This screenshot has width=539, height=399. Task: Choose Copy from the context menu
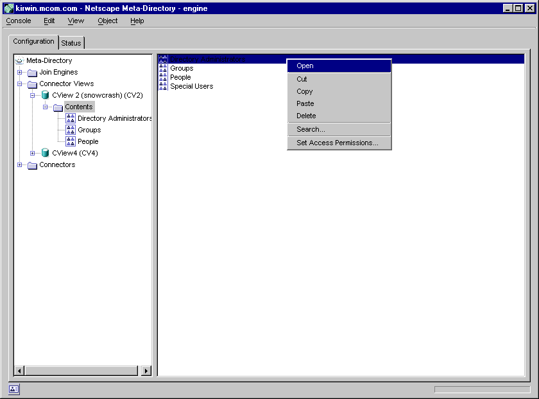point(339,92)
